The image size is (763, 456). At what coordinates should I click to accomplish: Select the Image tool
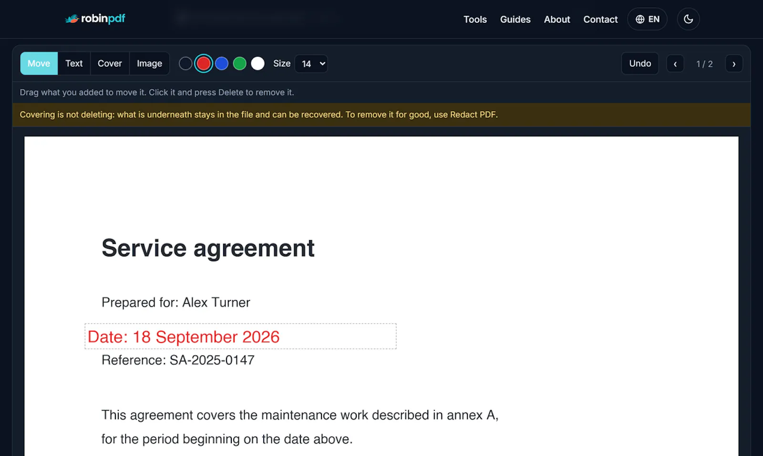click(149, 63)
